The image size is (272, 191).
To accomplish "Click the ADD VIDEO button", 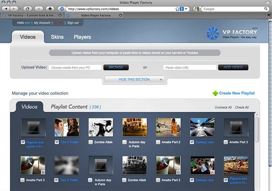I will pyautogui.click(x=233, y=68).
